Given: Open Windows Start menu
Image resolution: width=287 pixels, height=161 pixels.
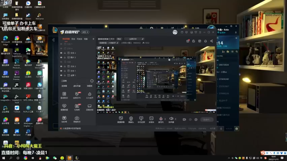Looking at the screenshot, I should (4, 158).
